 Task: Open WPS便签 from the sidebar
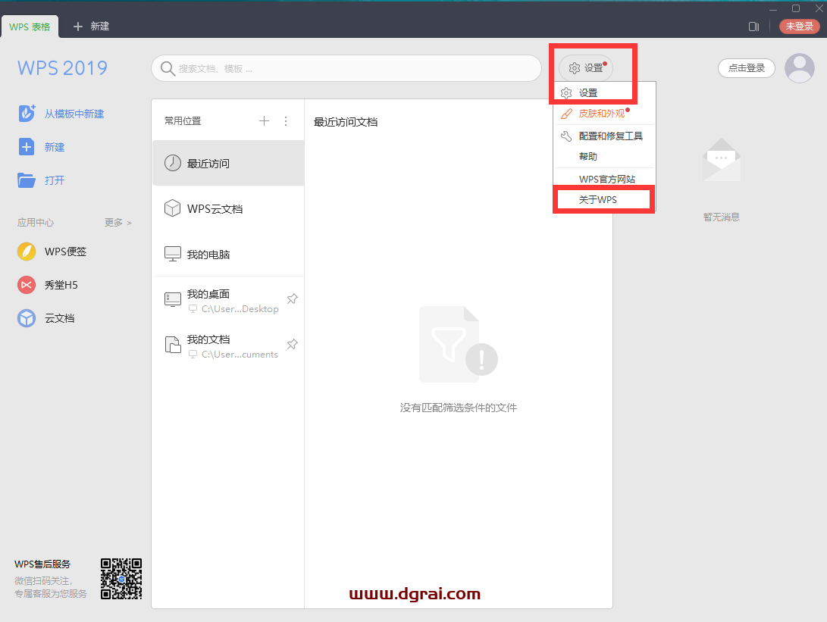click(51, 251)
